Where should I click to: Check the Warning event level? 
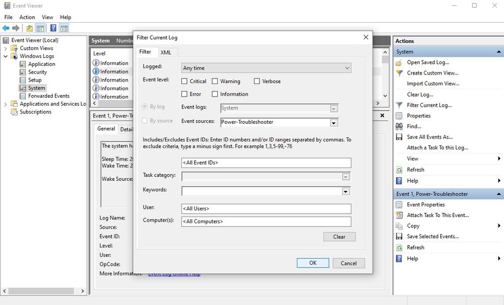click(215, 81)
